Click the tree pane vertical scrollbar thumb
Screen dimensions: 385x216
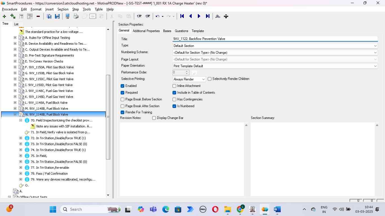[108, 117]
